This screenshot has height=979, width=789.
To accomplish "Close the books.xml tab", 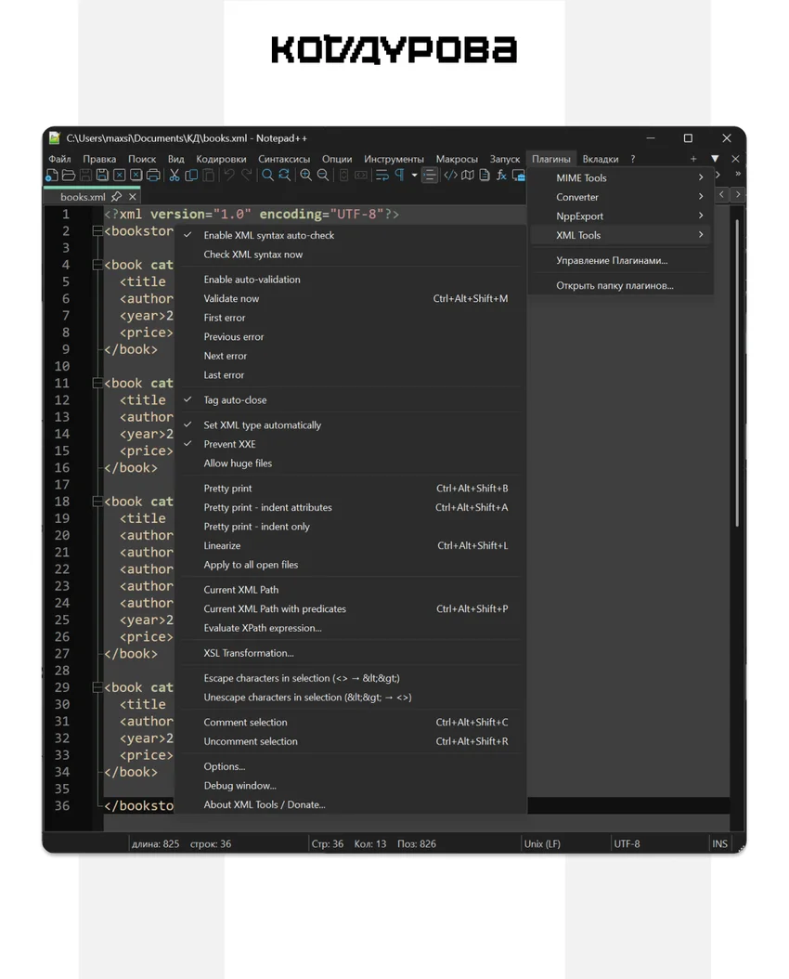I will point(132,197).
